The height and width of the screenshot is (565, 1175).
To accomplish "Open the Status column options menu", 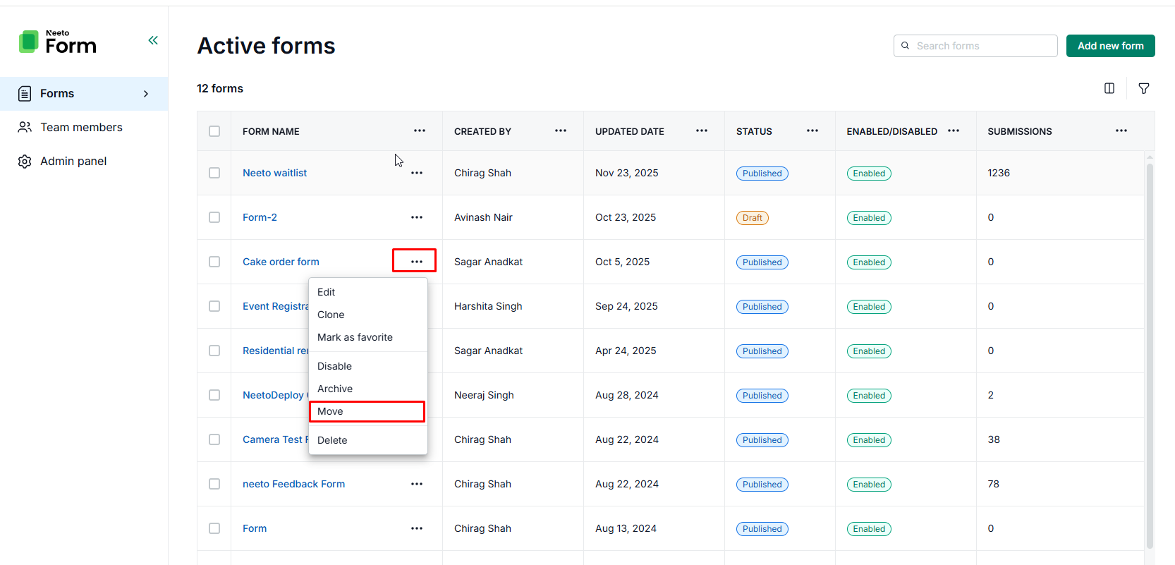I will (812, 130).
